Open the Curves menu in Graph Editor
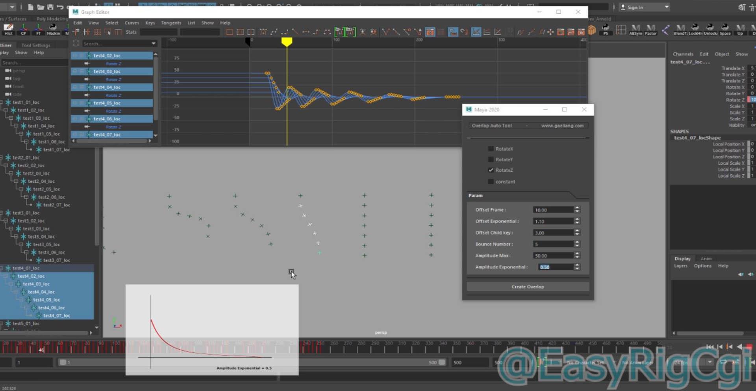This screenshot has width=756, height=391. [132, 23]
